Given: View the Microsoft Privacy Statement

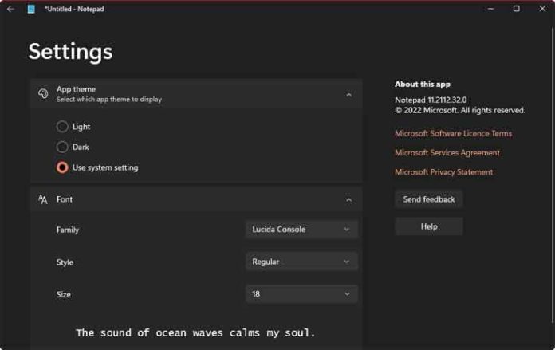Looking at the screenshot, I should click(443, 172).
